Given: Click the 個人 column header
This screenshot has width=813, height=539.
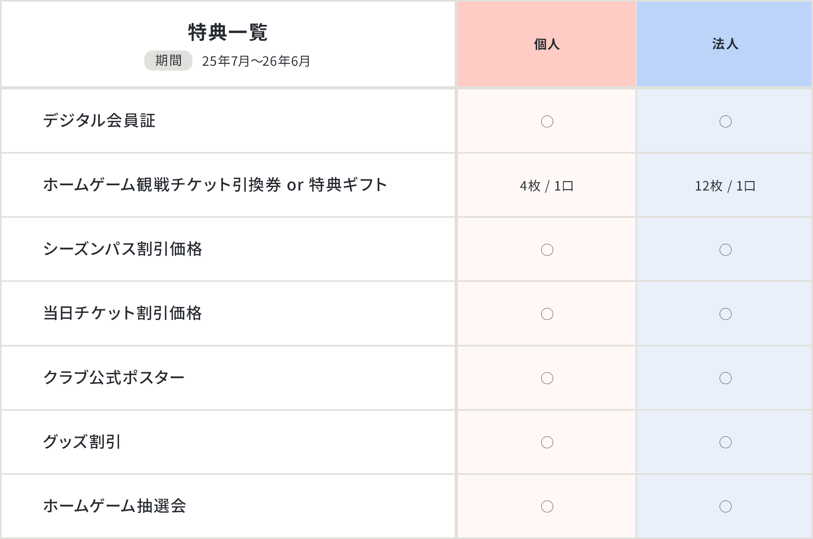Looking at the screenshot, I should (x=546, y=44).
